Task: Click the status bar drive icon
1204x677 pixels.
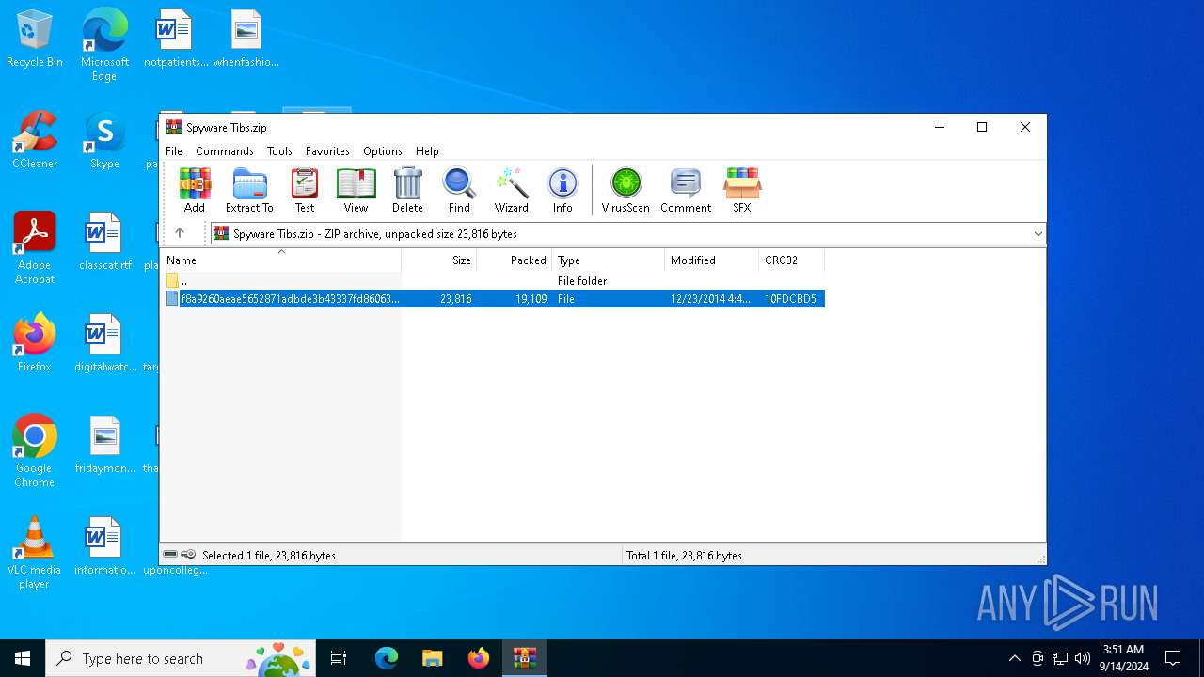Action: coord(170,555)
